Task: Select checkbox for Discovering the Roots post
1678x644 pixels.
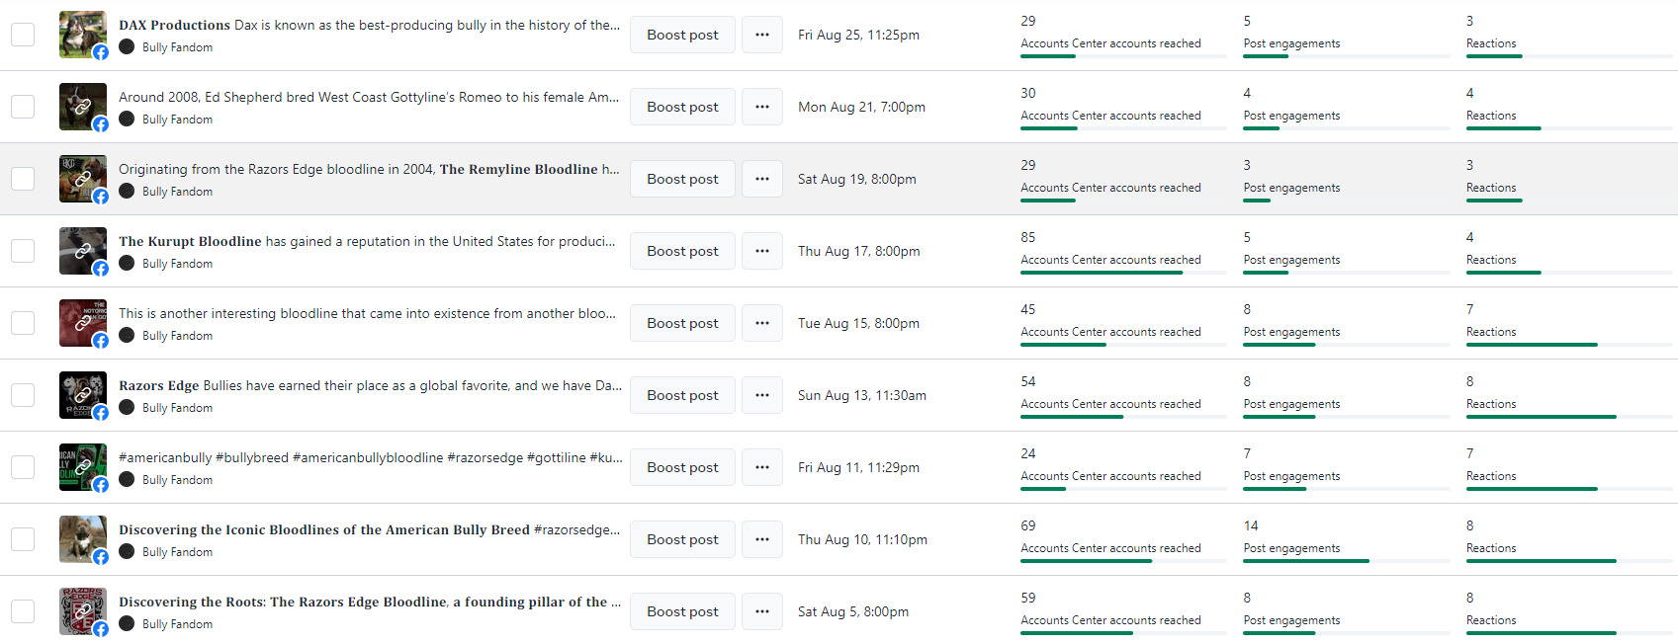Action: tap(23, 611)
